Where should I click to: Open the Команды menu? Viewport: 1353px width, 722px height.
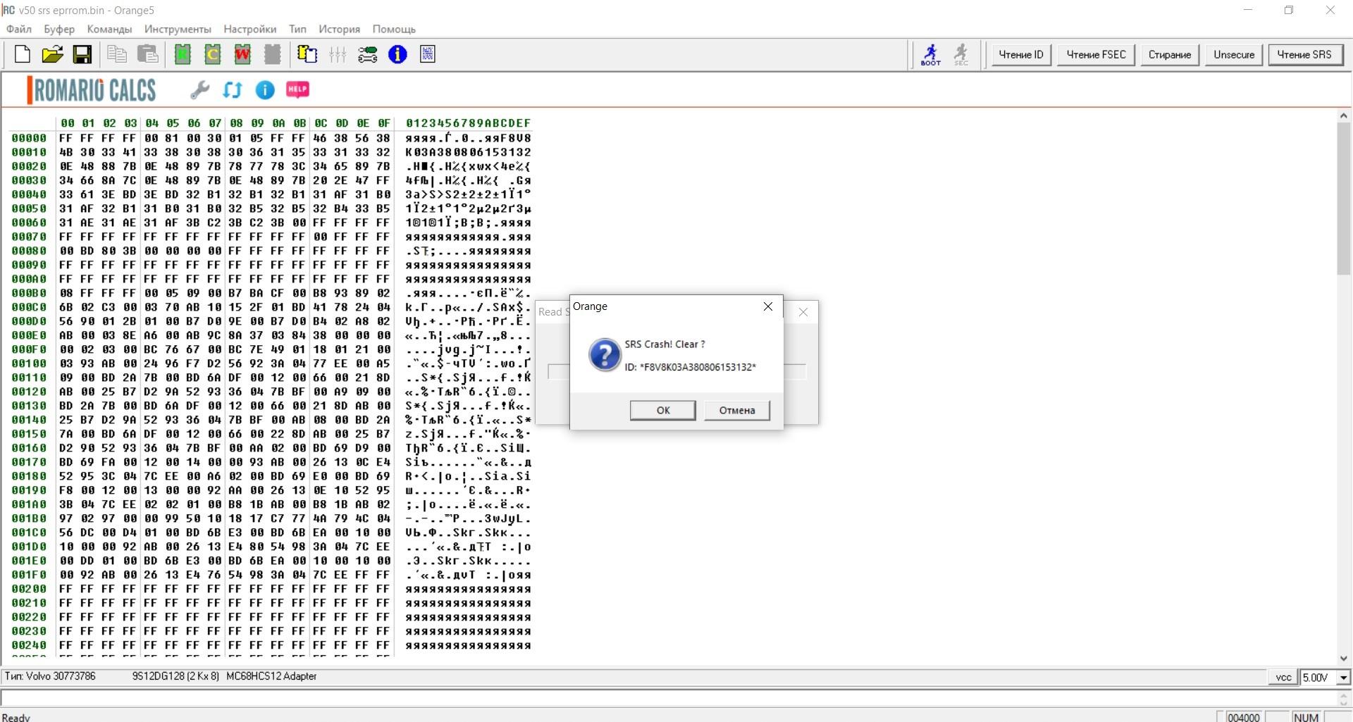[x=109, y=29]
